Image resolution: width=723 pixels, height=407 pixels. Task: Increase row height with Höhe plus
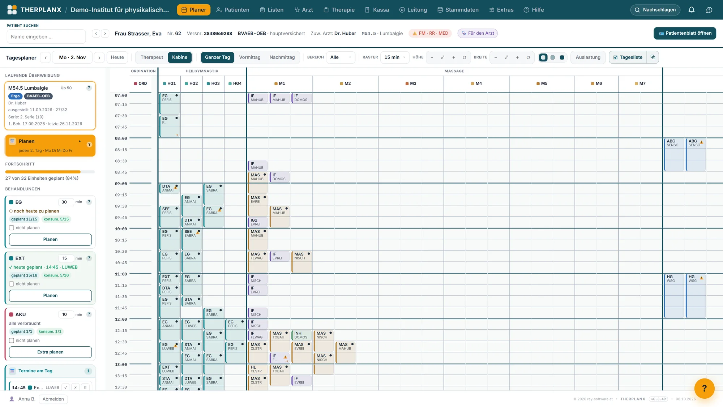click(x=453, y=57)
